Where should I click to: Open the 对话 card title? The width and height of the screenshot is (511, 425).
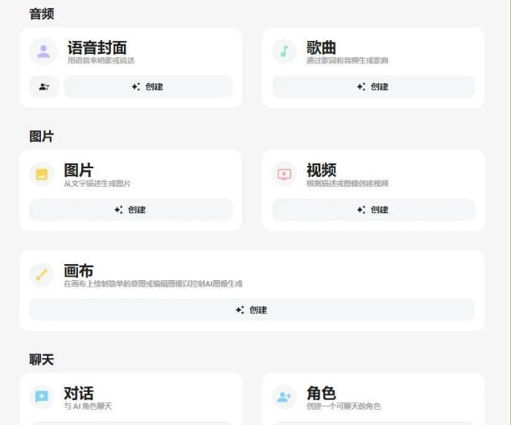(x=79, y=393)
